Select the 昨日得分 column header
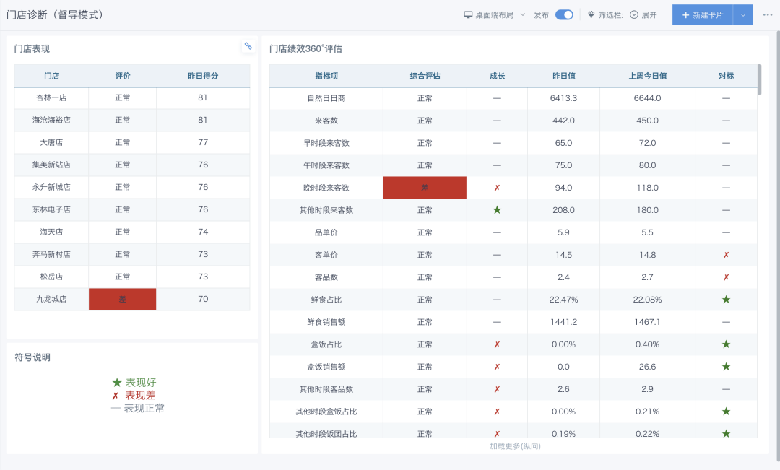Image resolution: width=780 pixels, height=470 pixels. (x=203, y=75)
